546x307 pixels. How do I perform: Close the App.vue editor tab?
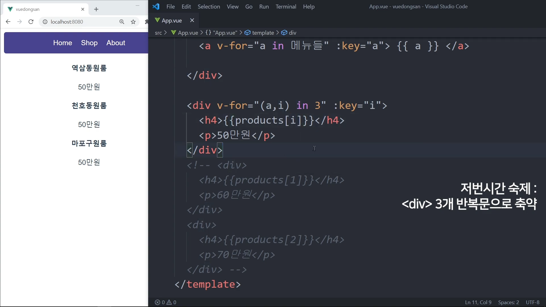[x=192, y=20]
